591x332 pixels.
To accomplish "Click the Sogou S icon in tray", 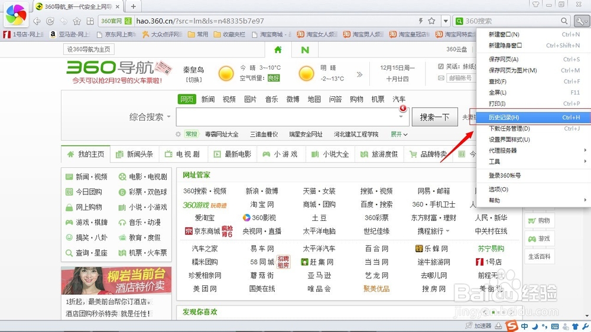I will point(511,326).
